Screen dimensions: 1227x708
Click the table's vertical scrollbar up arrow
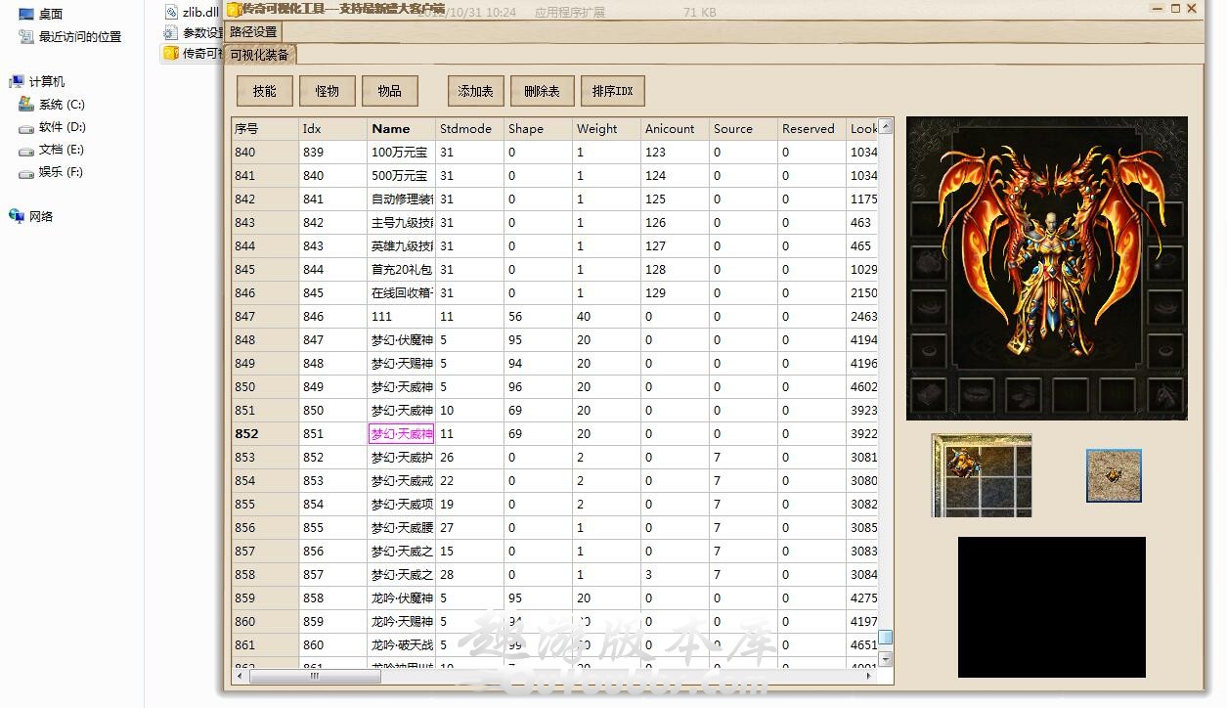(885, 126)
